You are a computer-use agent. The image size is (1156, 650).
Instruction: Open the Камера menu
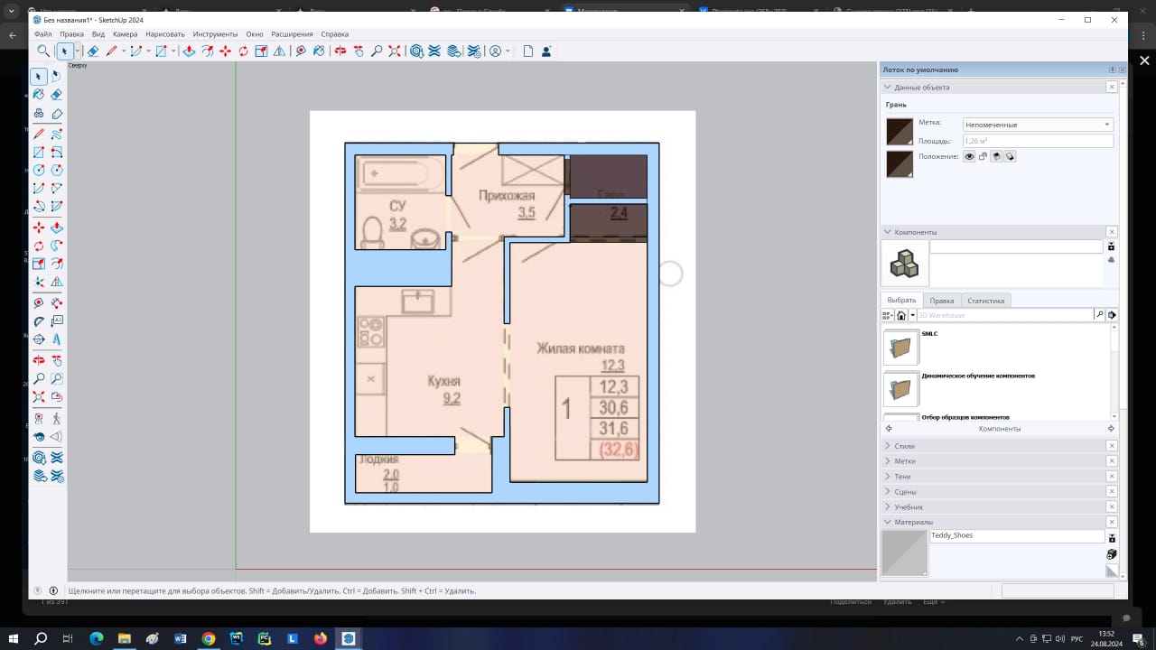click(126, 34)
